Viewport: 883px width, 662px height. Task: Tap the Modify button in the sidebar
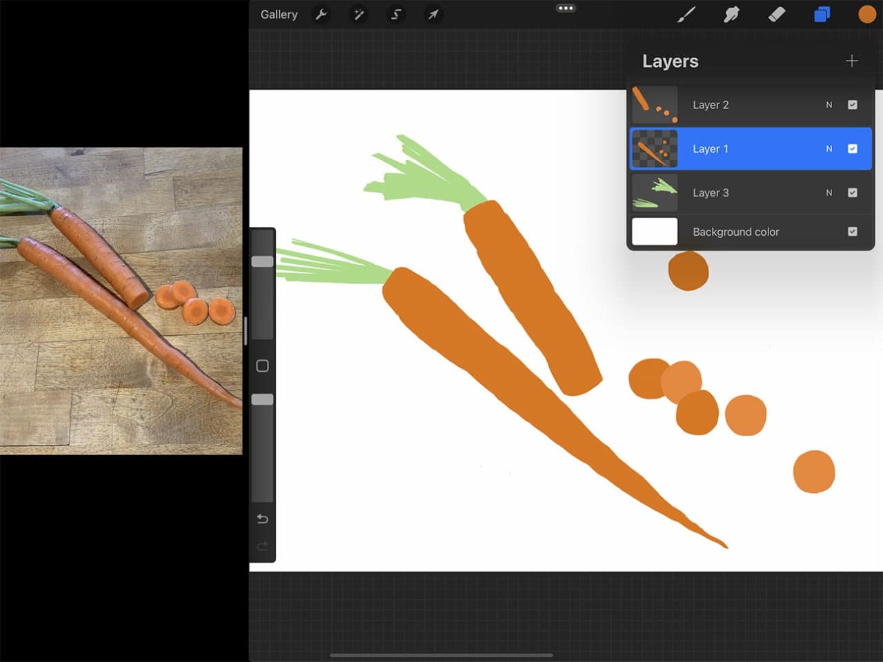[x=262, y=365]
